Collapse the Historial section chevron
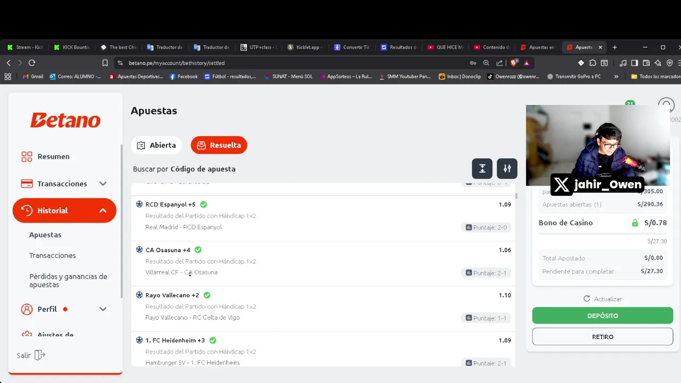681x383 pixels. click(103, 211)
